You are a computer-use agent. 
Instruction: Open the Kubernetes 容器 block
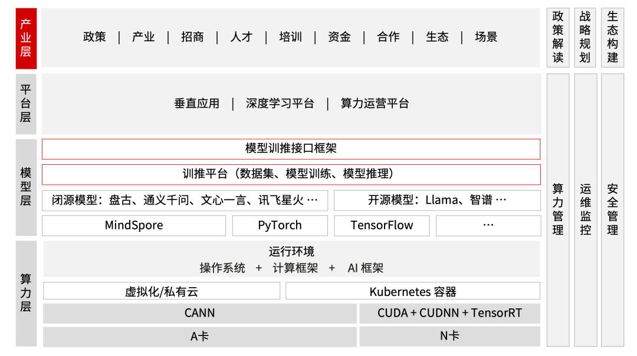pos(411,290)
